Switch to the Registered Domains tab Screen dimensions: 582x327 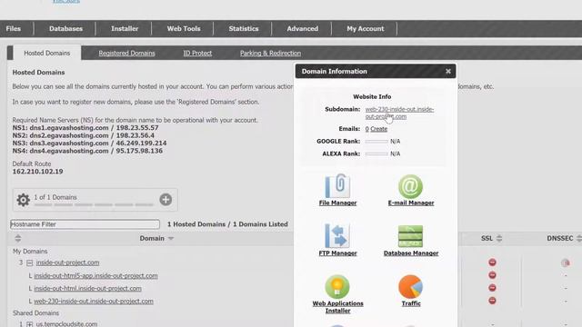pos(126,53)
